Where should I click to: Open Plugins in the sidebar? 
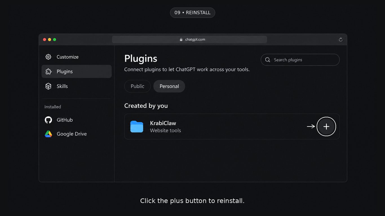[77, 71]
